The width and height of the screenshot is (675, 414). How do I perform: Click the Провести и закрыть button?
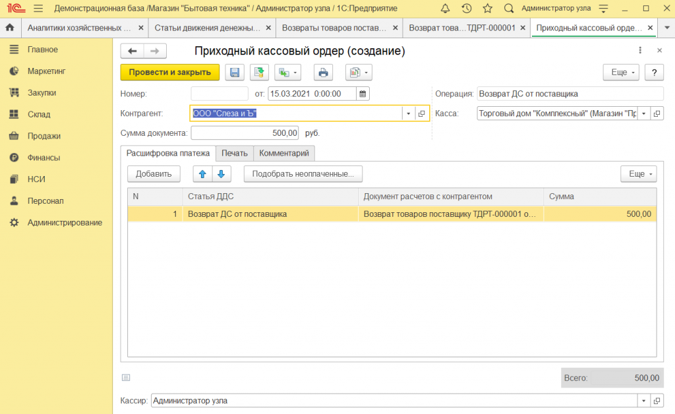(169, 73)
